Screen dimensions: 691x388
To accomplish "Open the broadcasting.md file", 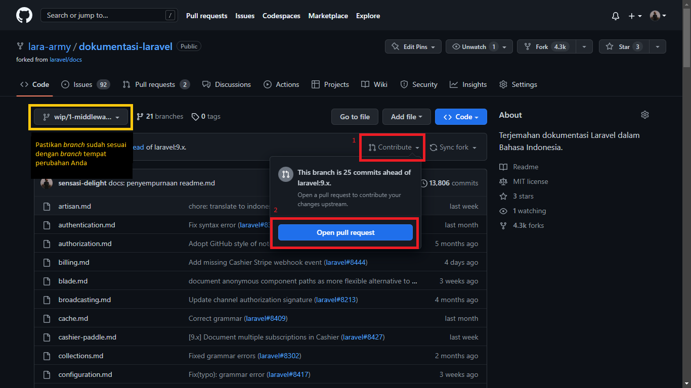I will click(84, 300).
